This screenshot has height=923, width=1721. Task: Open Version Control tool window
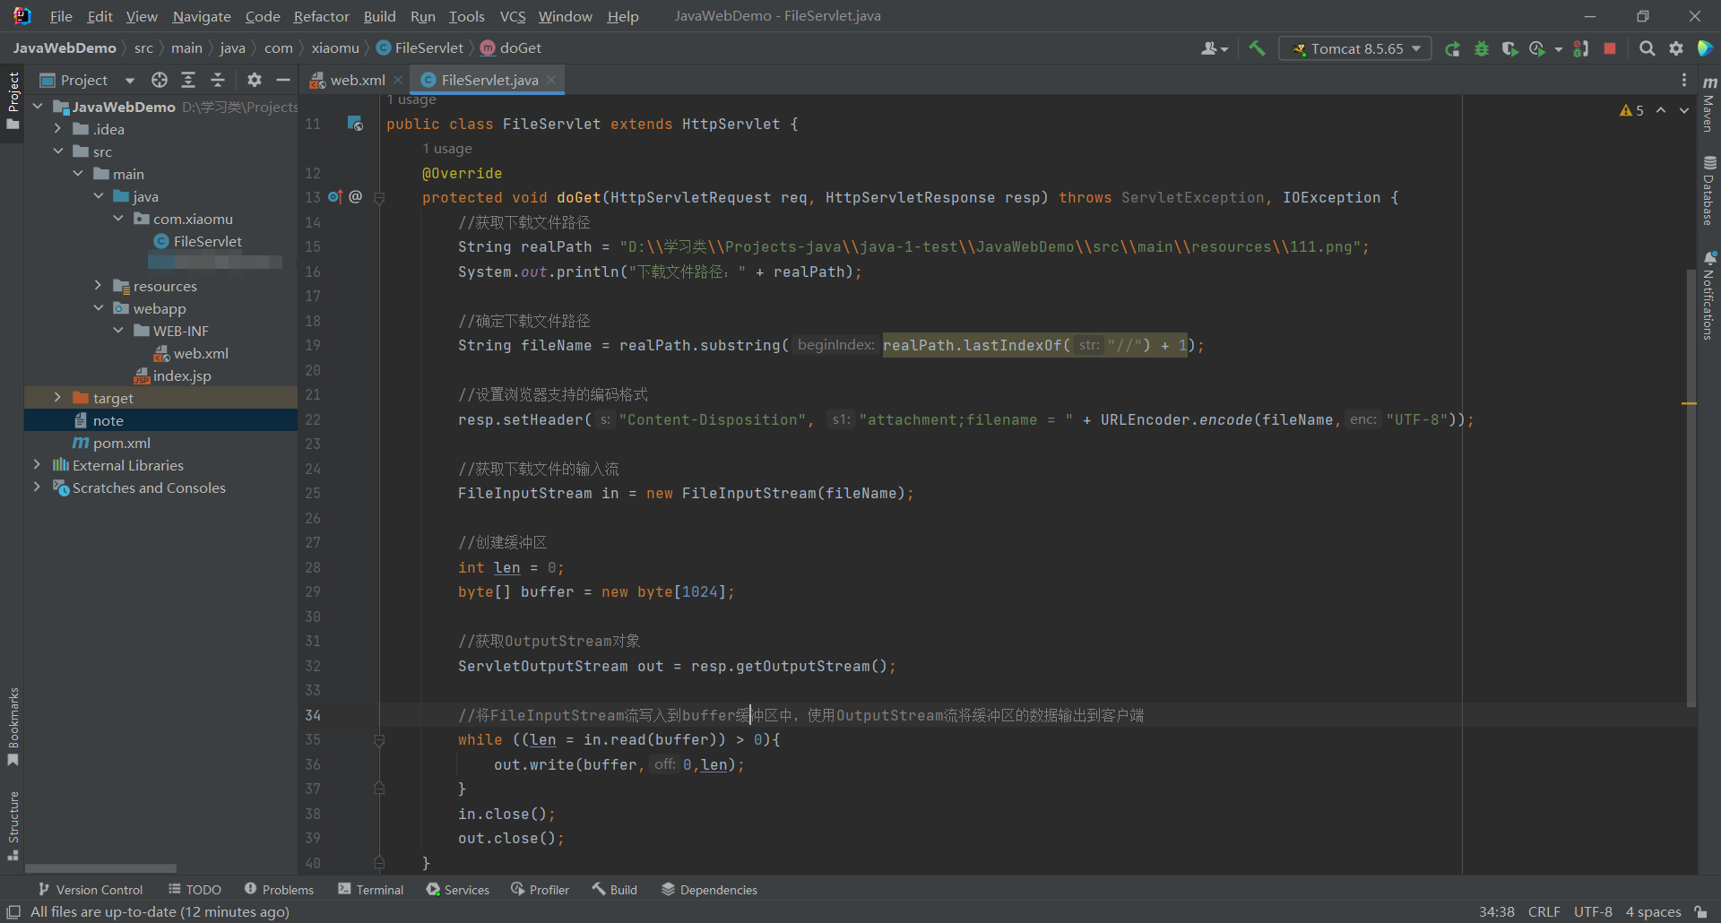click(91, 889)
